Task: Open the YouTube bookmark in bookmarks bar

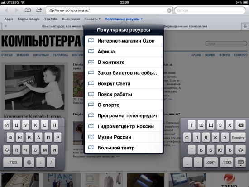Action: click(51, 19)
